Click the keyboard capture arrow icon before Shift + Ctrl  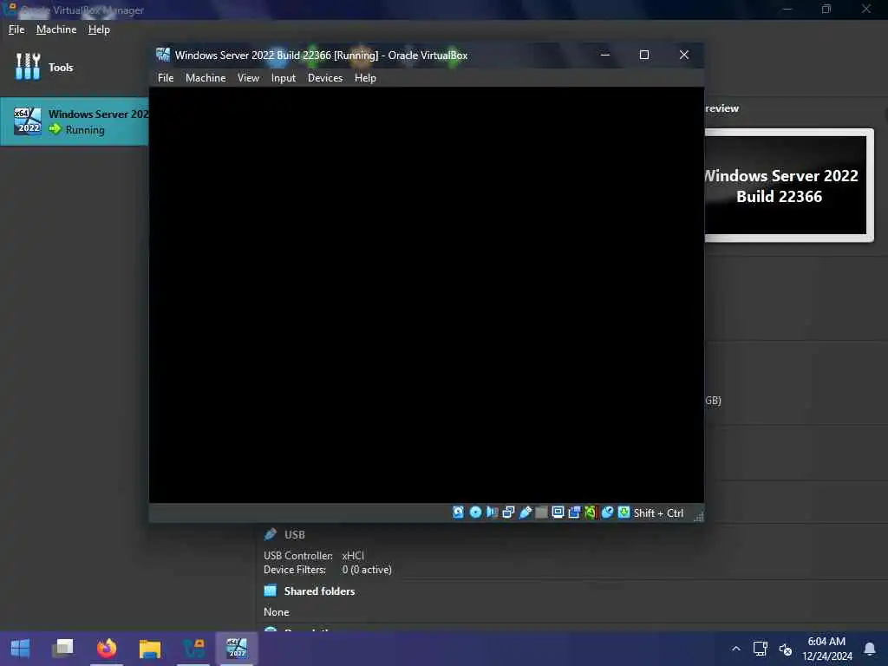point(624,513)
